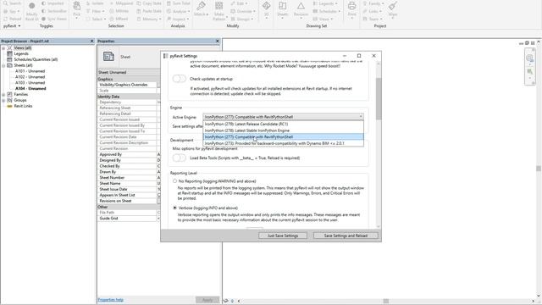542x305 pixels.
Task: Open the pyRevit panel dropdown
Action: pyautogui.click(x=12, y=26)
